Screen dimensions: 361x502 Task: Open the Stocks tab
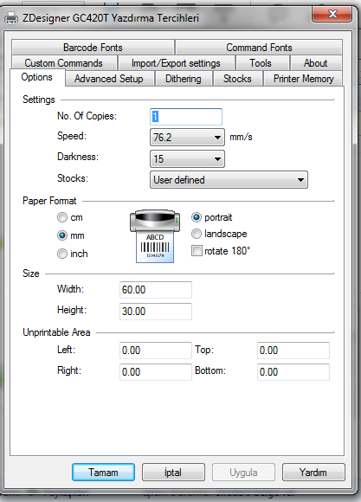point(237,79)
